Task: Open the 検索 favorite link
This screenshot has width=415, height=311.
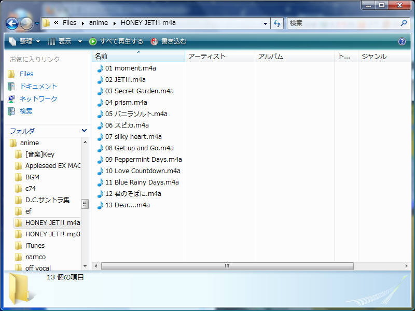Action: pyautogui.click(x=26, y=111)
